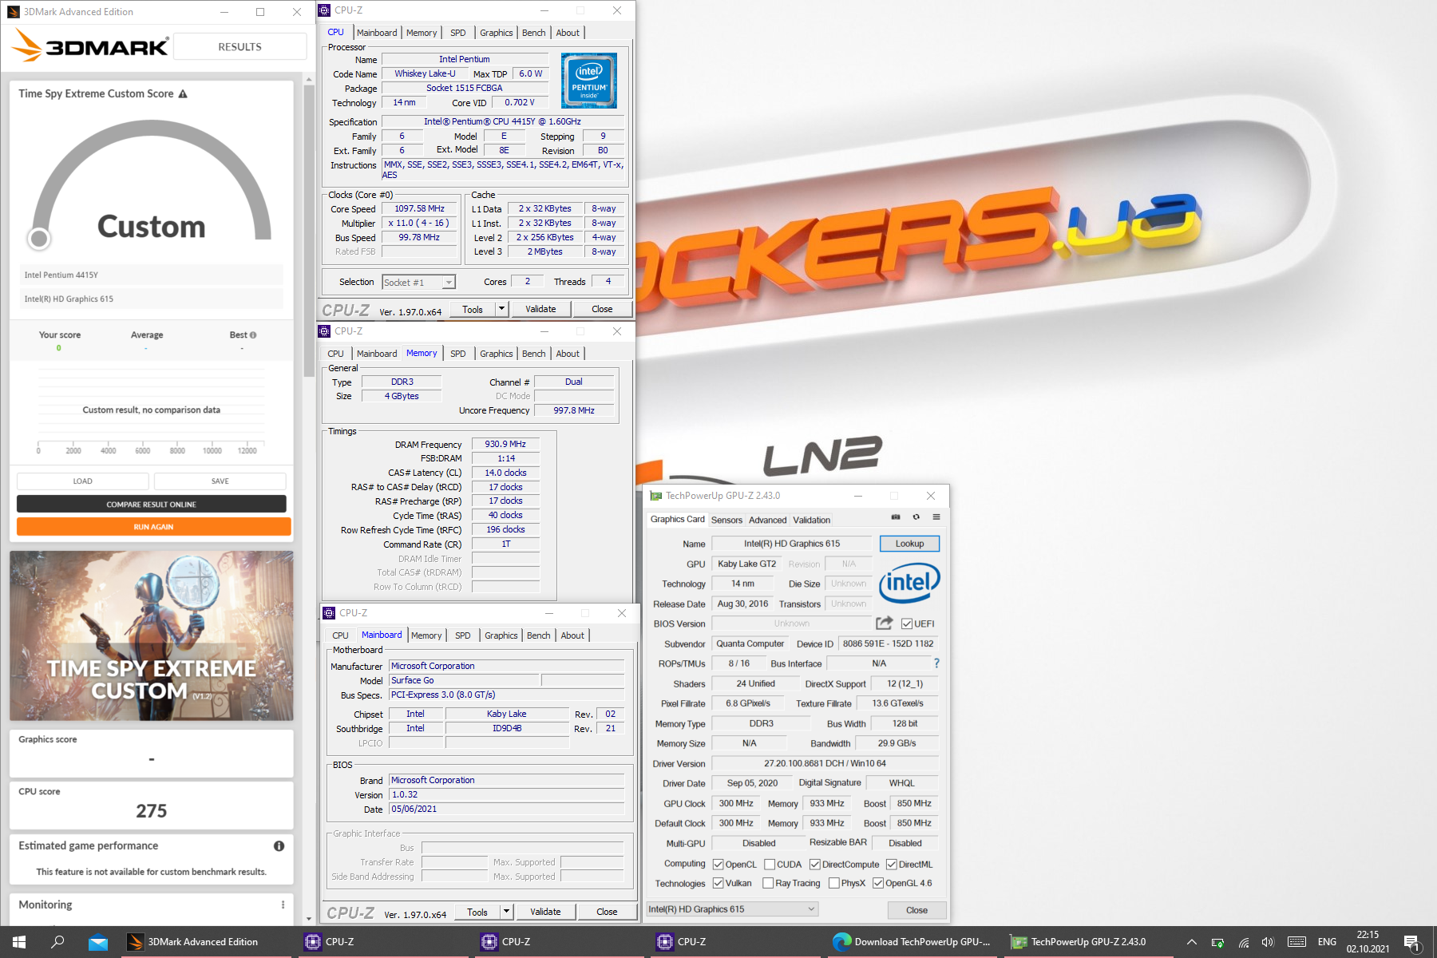Click the RUN AGAIN button

(x=153, y=527)
